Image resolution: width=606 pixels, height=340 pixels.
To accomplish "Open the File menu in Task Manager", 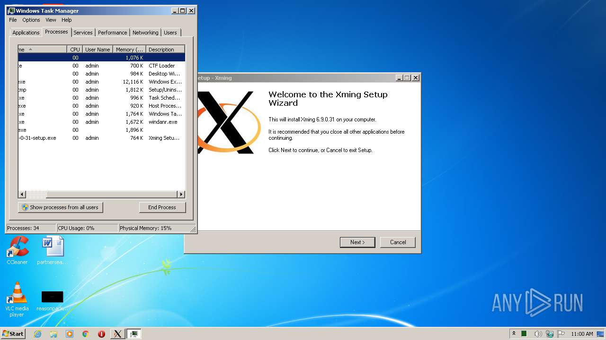I will (x=13, y=20).
